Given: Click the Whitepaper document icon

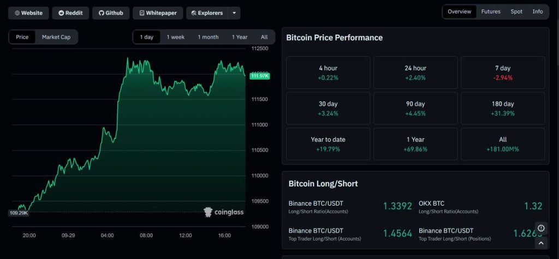Looking at the screenshot, I should click(142, 13).
